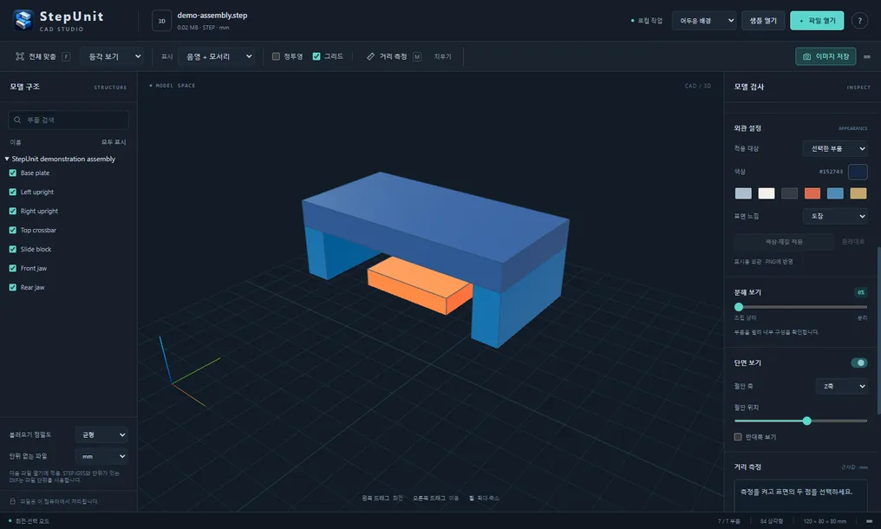Screen dimensions: 881x529
Task: Uncheck the Slide block part
Action: click(x=13, y=250)
